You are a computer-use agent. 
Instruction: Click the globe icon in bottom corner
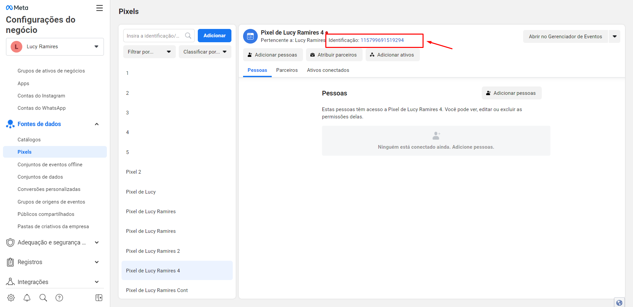coord(619,303)
